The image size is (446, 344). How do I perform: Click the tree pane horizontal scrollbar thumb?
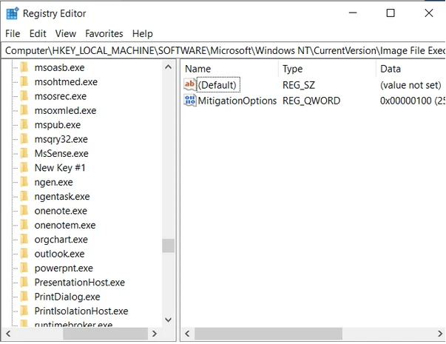105,334
